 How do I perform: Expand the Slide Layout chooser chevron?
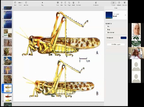[125, 15]
